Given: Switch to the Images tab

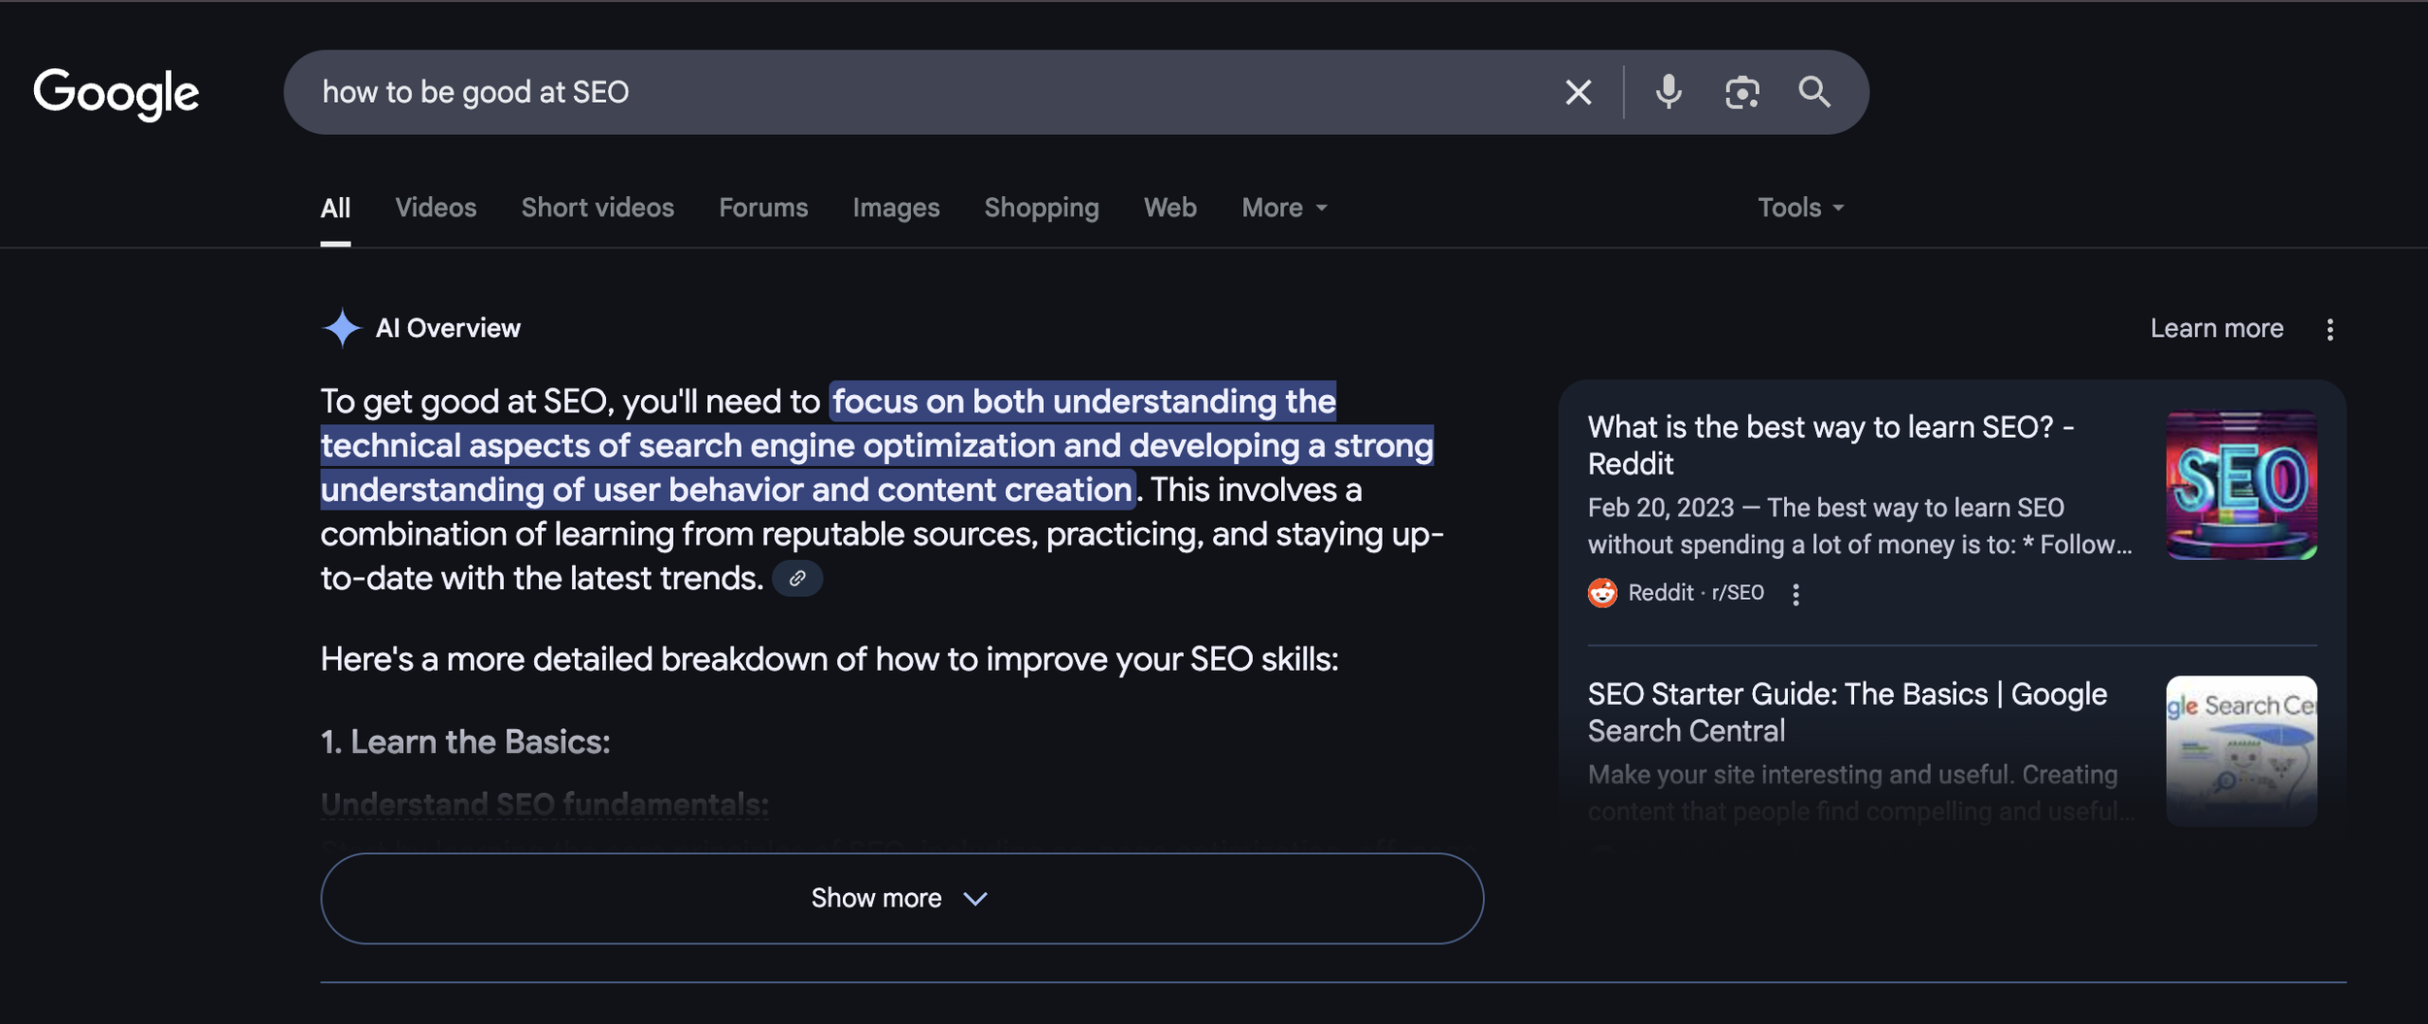Looking at the screenshot, I should (895, 208).
